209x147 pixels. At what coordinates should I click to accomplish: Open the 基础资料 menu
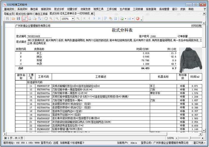9,9
